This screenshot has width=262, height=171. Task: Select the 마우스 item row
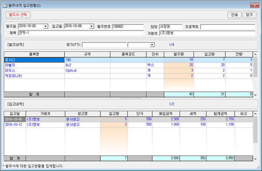128,70
